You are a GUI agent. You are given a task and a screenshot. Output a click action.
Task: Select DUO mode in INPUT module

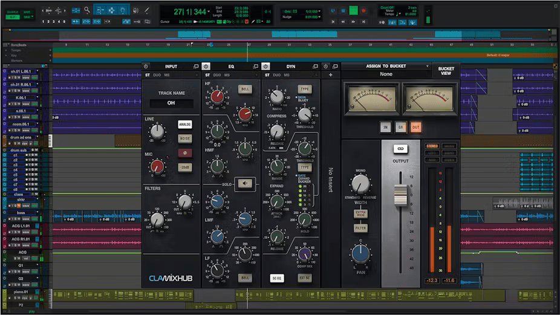pyautogui.click(x=157, y=75)
